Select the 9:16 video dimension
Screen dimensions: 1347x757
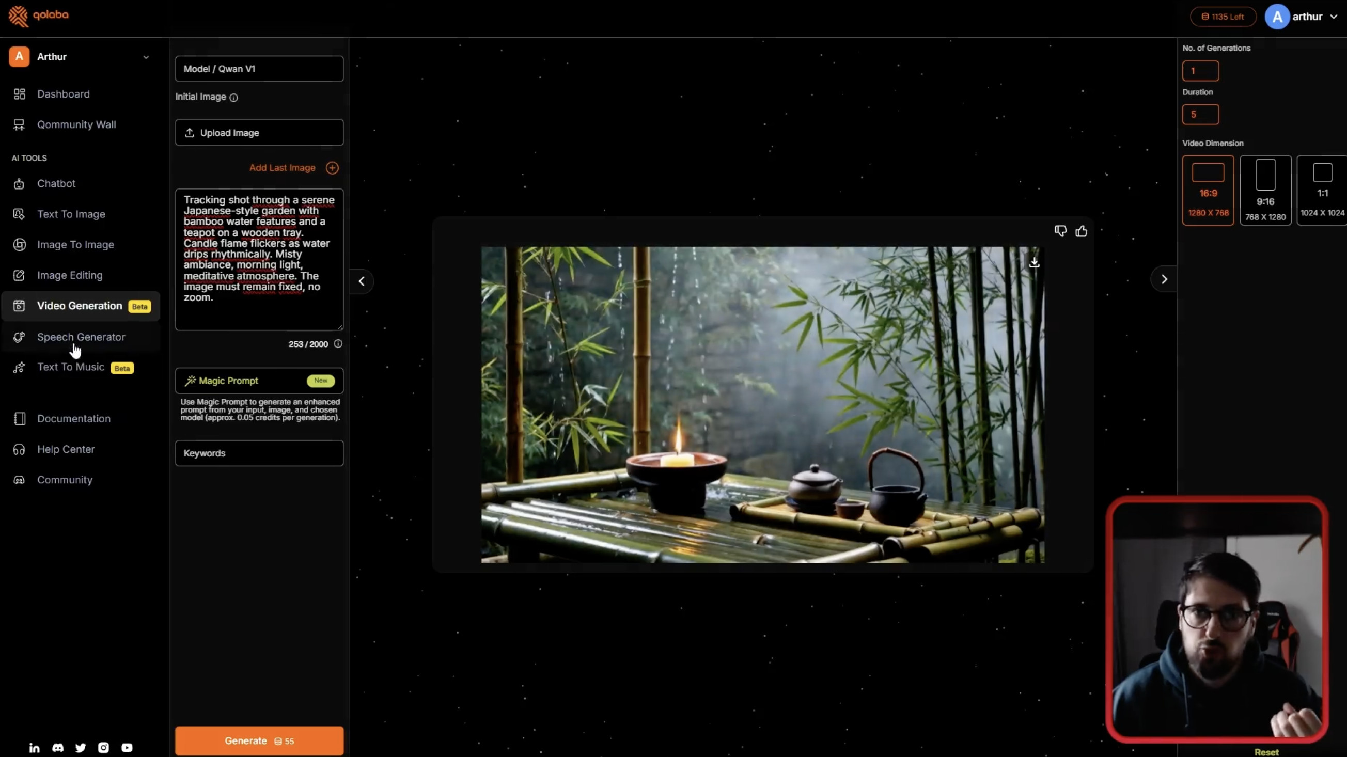(x=1265, y=191)
